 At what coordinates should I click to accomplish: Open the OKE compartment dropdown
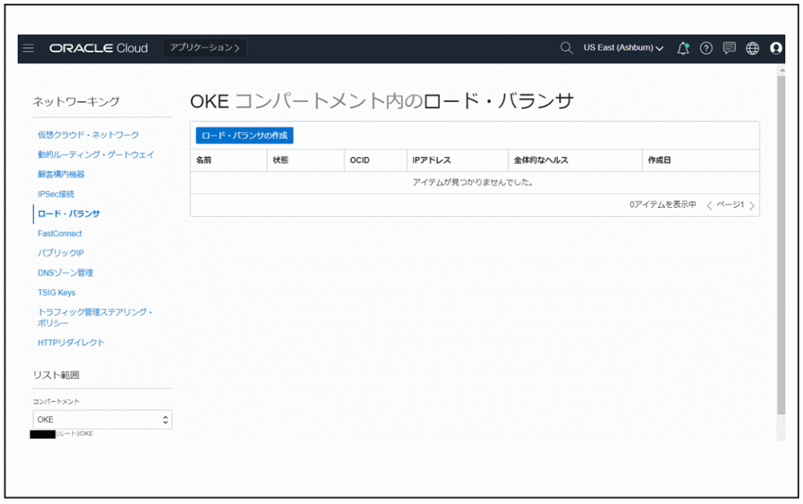(102, 419)
